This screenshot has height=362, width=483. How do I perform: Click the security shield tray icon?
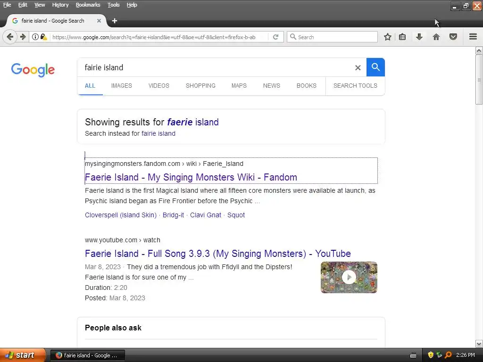pos(431,355)
